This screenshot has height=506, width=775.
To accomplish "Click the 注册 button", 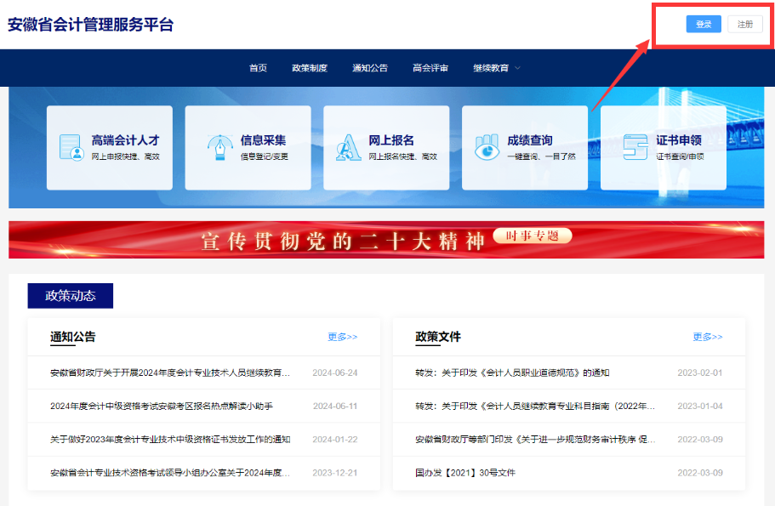I will point(744,23).
